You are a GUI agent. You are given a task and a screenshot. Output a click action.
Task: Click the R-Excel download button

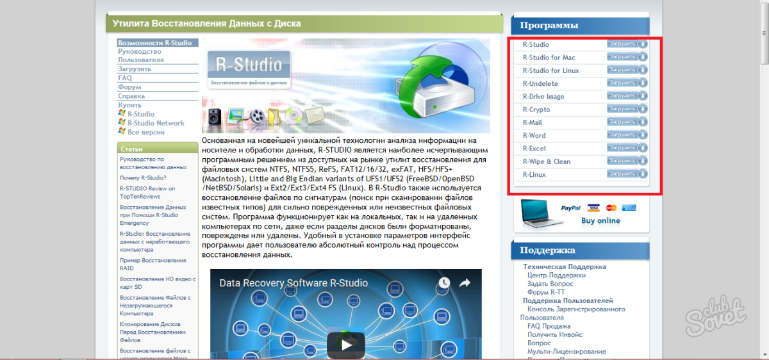[x=627, y=148]
